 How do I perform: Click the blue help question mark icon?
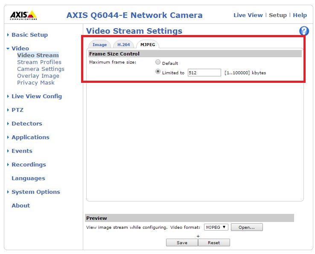(304, 31)
